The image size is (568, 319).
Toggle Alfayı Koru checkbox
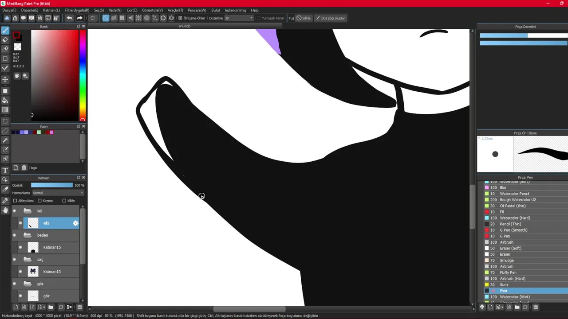[15, 201]
